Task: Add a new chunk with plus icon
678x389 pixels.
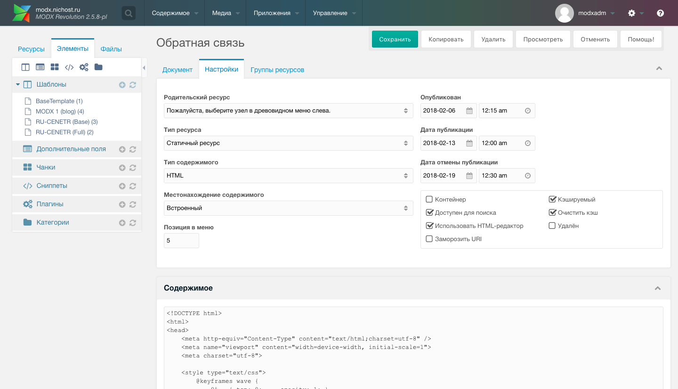Action: tap(122, 168)
